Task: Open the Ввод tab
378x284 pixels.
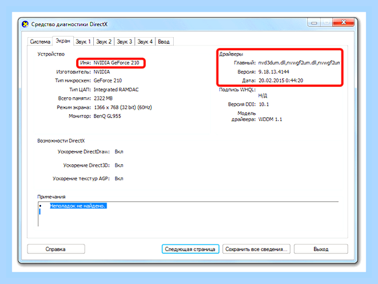Action: (164, 41)
